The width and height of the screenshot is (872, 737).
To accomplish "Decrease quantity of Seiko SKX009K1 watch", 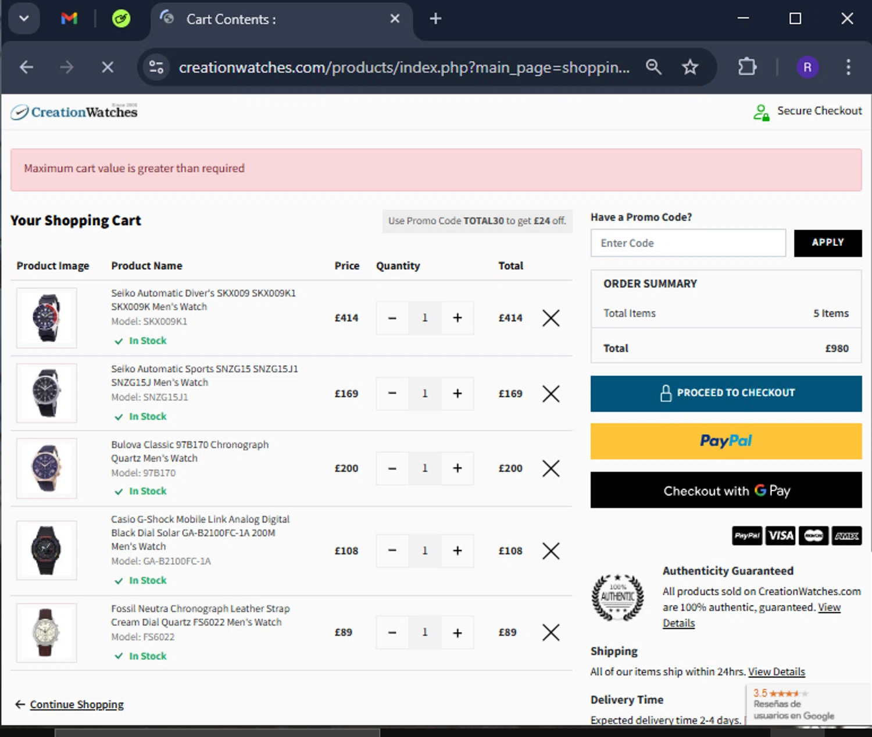I will 392,318.
